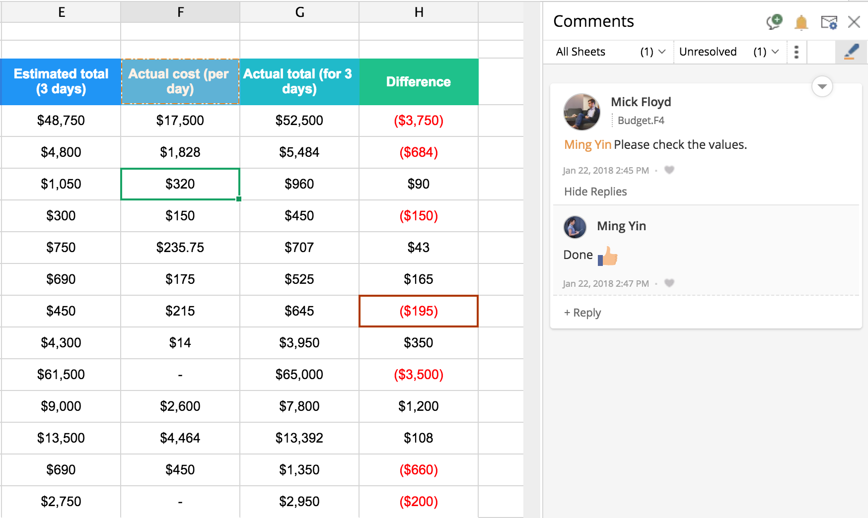Select the green Difference header cell
Image resolution: width=868 pixels, height=518 pixels.
419,82
